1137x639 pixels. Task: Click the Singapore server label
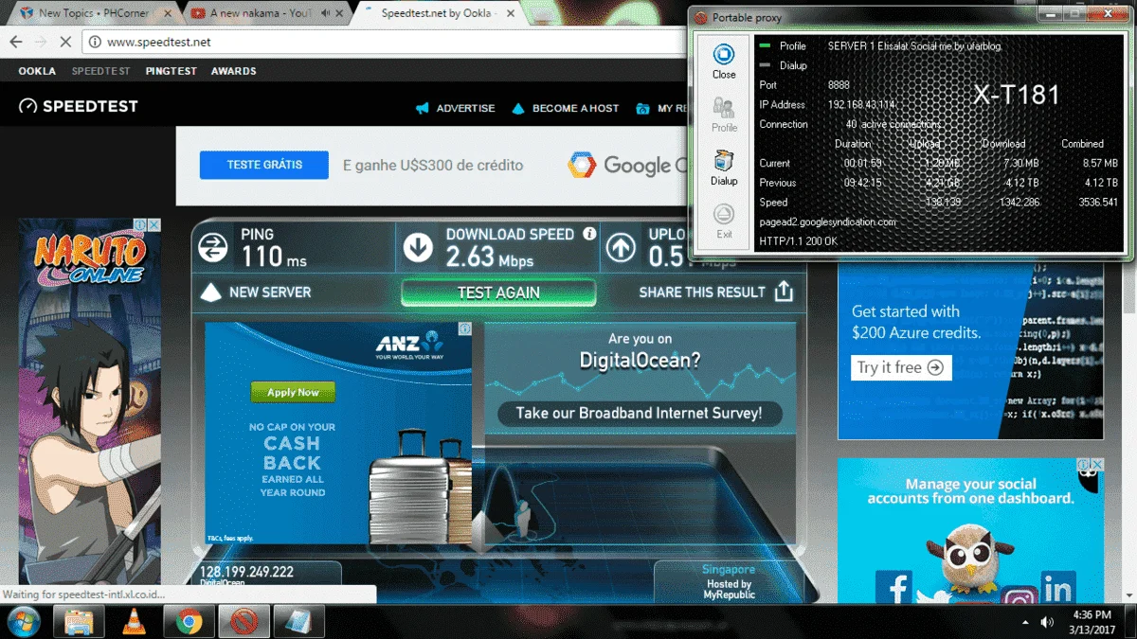point(729,570)
